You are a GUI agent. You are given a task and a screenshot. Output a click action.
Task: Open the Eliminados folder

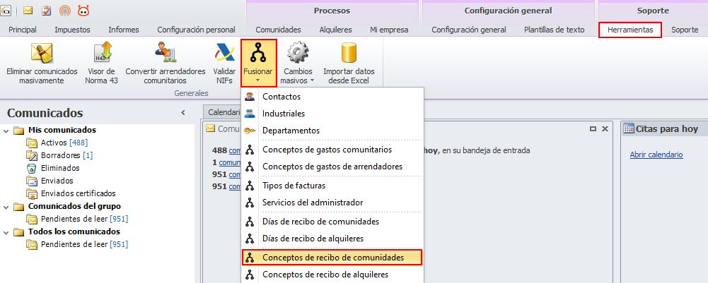click(60, 168)
